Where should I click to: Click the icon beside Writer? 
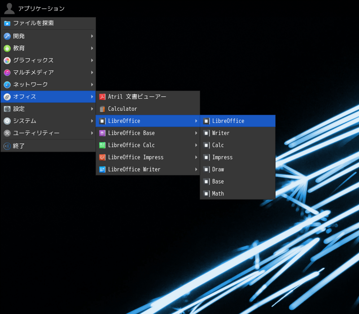coord(206,133)
